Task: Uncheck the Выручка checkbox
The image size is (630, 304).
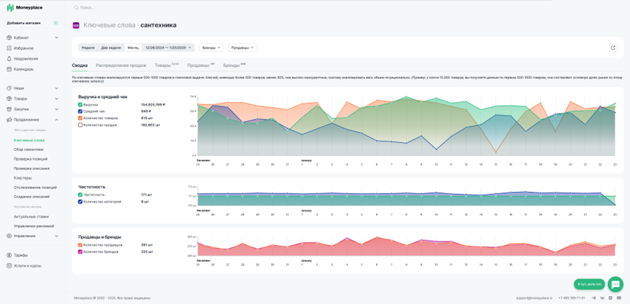Action: tap(80, 104)
